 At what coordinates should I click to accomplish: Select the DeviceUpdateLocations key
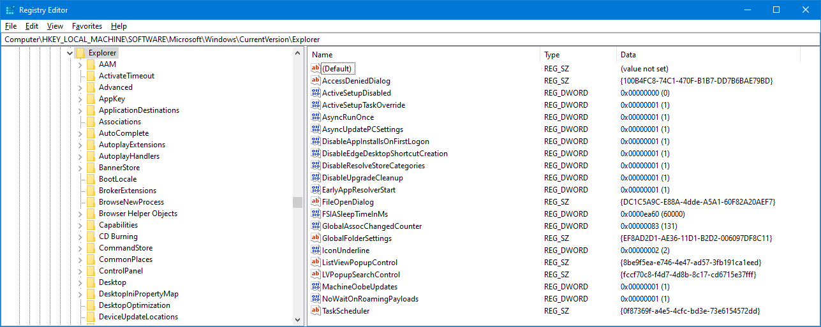pyautogui.click(x=138, y=317)
